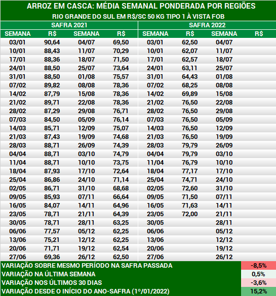Select the 84,07 value for 16/05
This screenshot has width=276, height=296.
pos(52,206)
